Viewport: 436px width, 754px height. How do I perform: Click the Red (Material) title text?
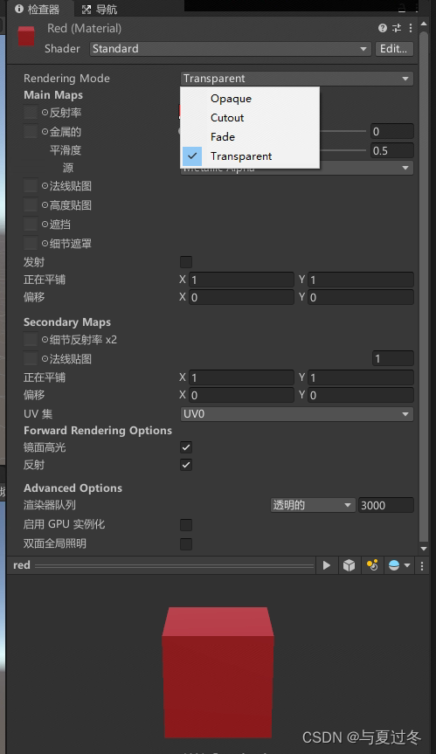point(84,28)
